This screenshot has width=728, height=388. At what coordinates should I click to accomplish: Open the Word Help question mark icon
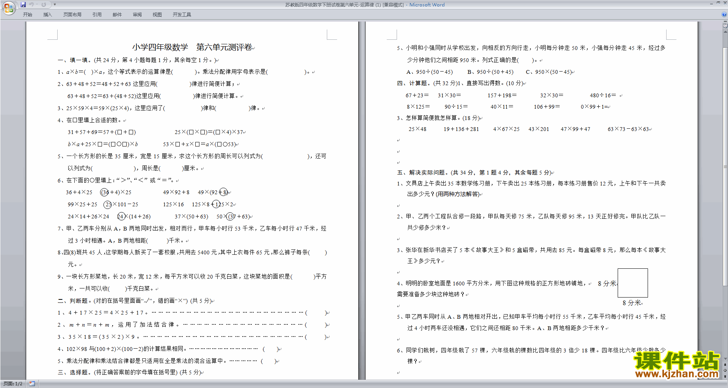coord(724,14)
